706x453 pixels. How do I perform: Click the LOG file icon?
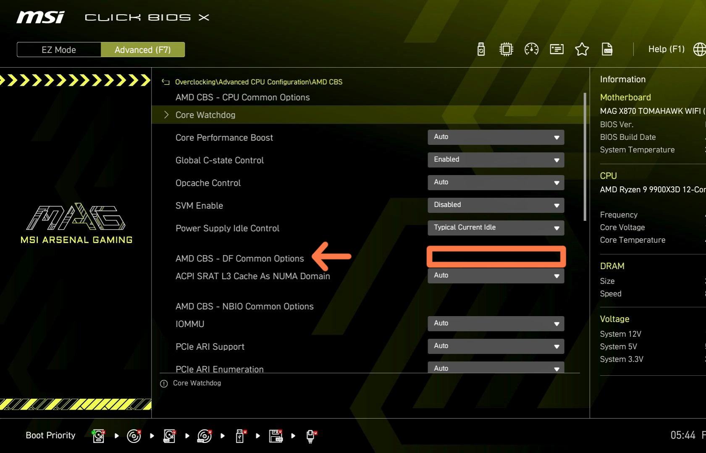point(607,50)
